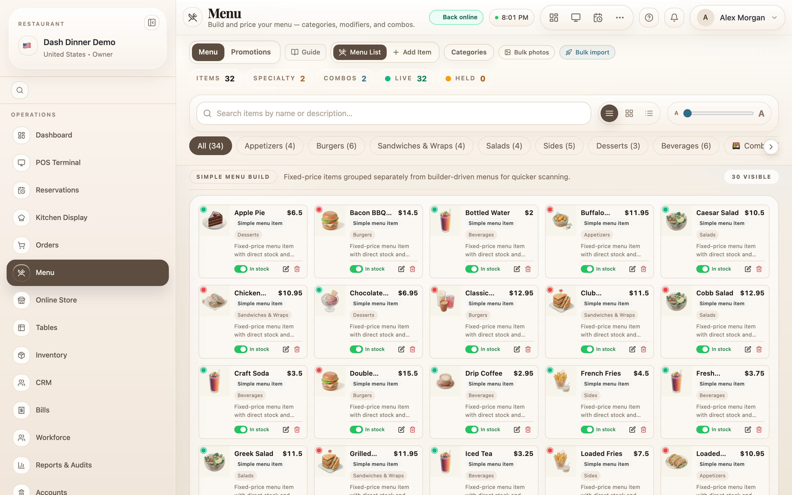The width and height of the screenshot is (792, 495).
Task: Delete the Club sandwich item
Action: [x=643, y=349]
